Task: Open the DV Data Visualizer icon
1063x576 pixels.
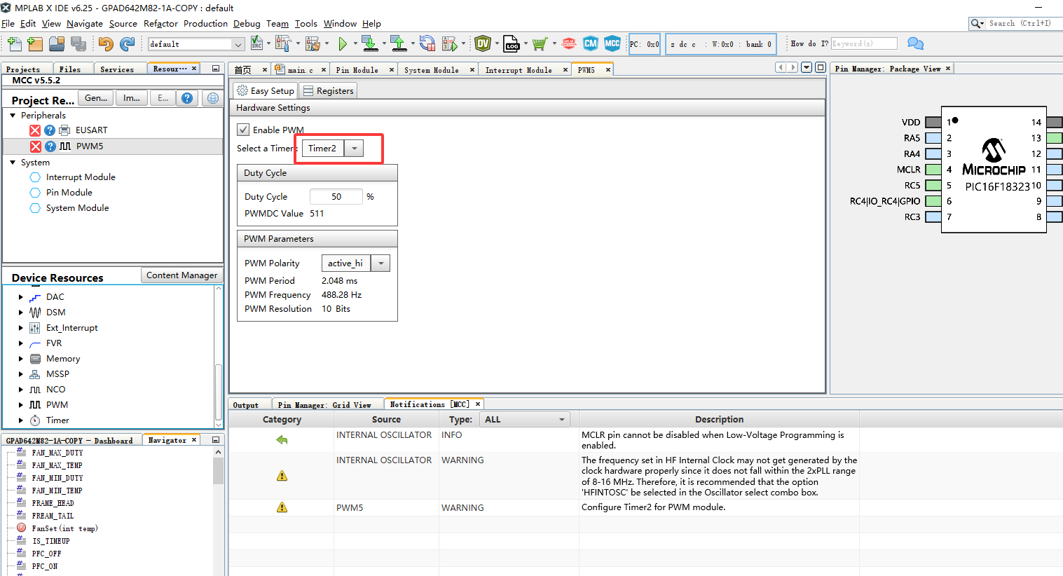Action: click(483, 43)
